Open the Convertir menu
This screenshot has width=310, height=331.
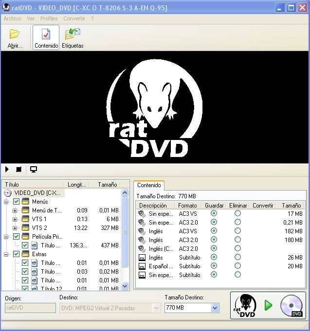pos(74,18)
